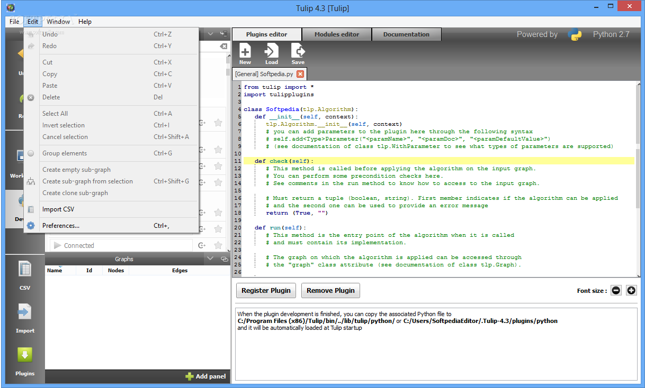This screenshot has height=388, width=645.
Task: Choose Cut from Edit menu
Action: pos(111,62)
